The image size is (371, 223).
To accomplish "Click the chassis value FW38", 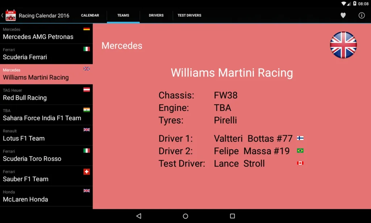I will [x=226, y=95].
